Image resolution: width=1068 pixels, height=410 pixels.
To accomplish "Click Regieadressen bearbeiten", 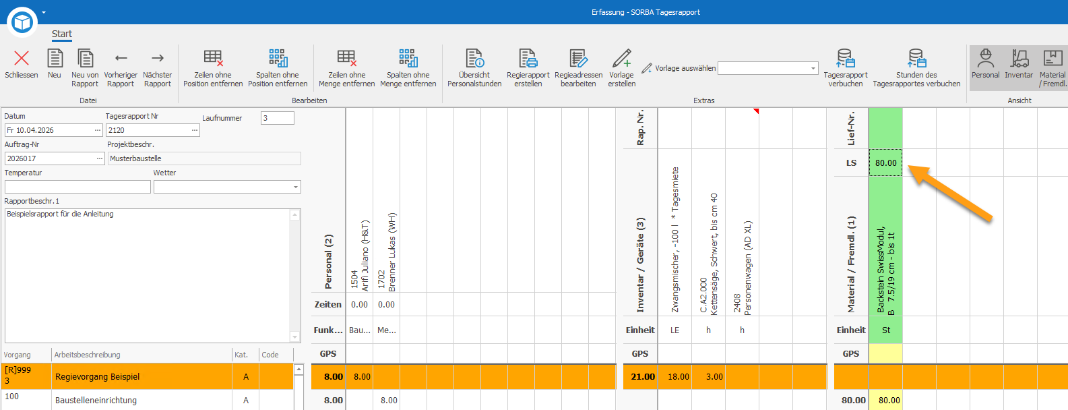I will 578,68.
